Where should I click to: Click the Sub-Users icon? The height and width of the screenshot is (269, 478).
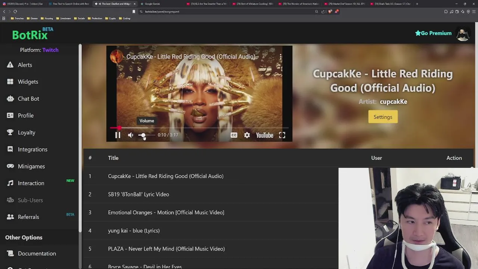click(10, 200)
